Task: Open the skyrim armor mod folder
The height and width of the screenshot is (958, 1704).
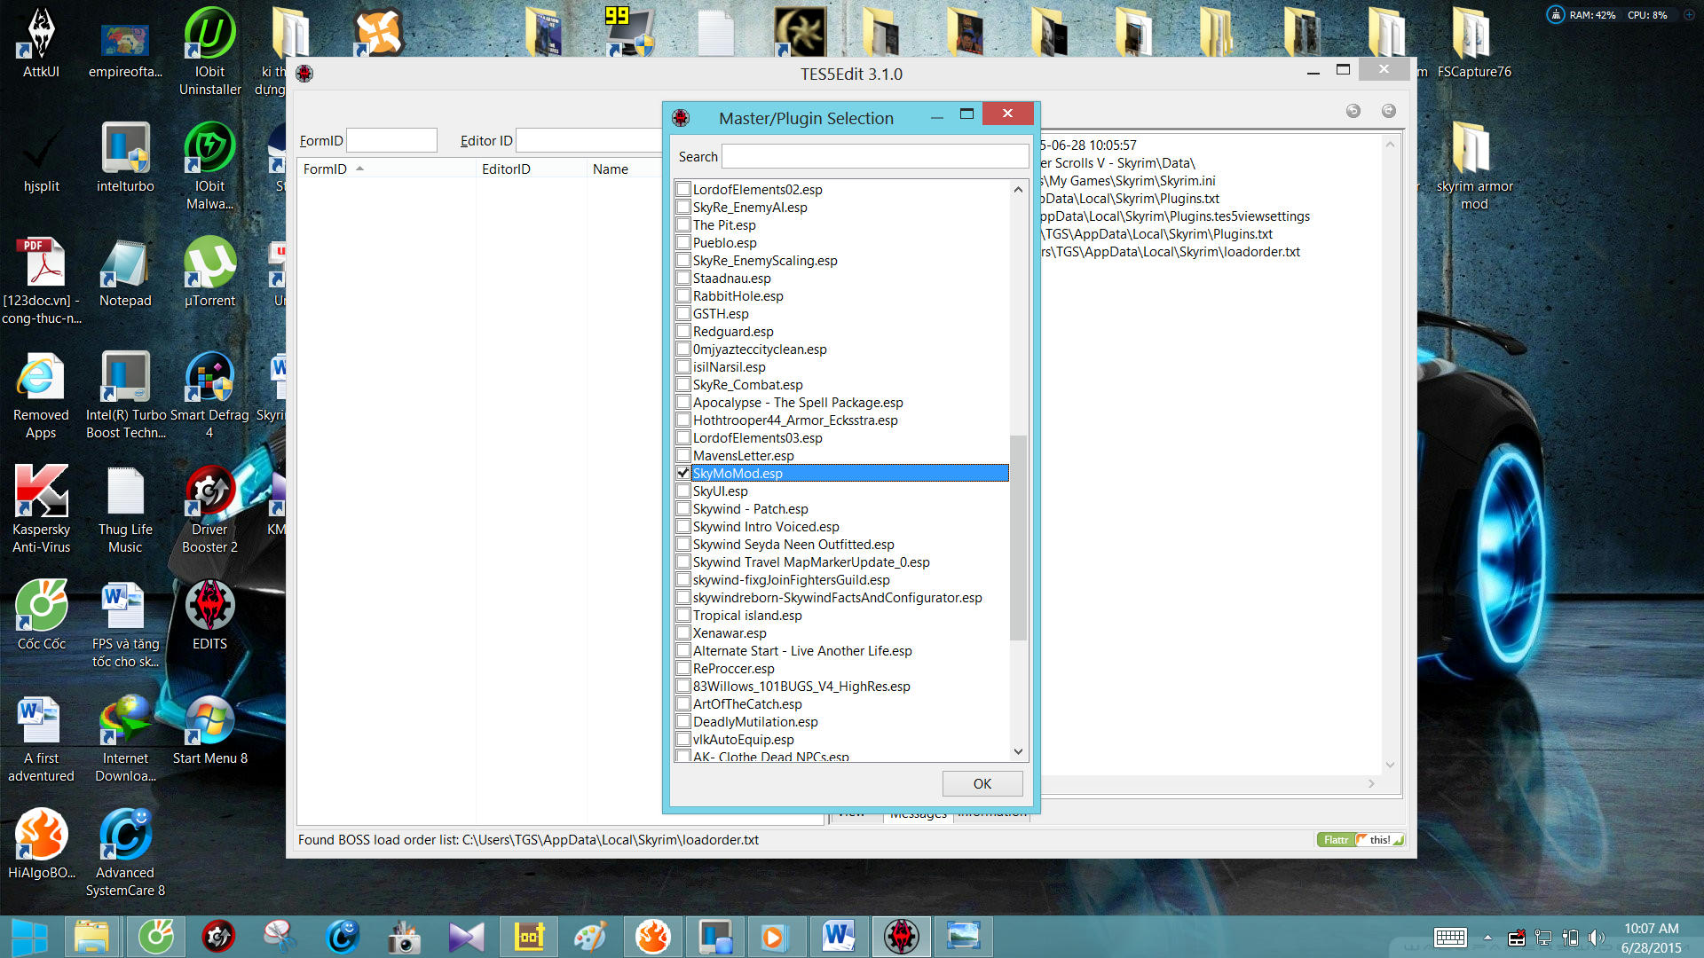Action: [1473, 165]
